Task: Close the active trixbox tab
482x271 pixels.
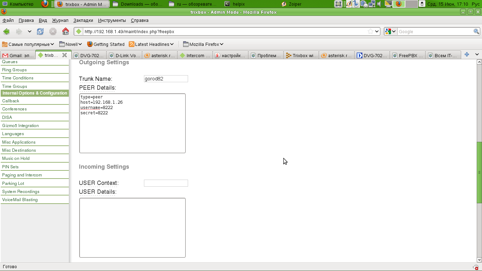Action: coord(65,55)
